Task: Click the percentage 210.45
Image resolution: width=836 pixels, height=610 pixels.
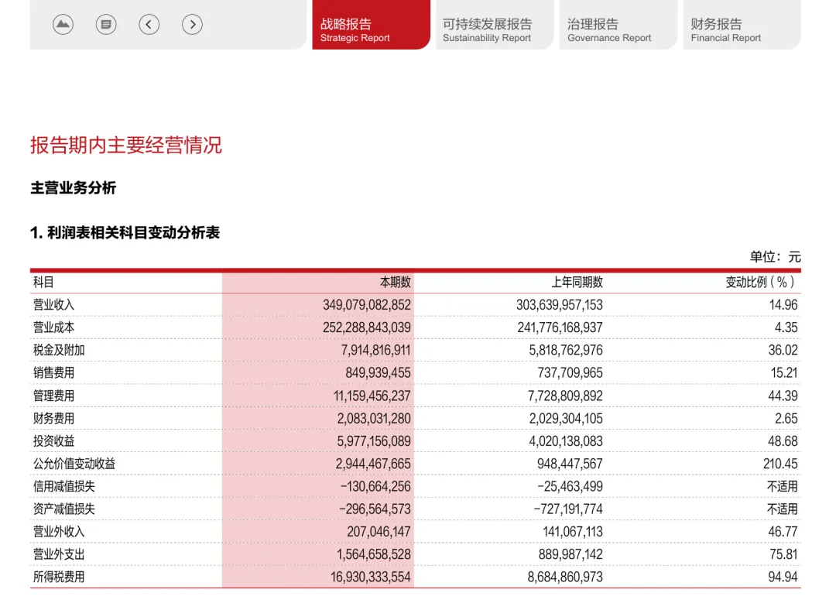Action: (780, 464)
